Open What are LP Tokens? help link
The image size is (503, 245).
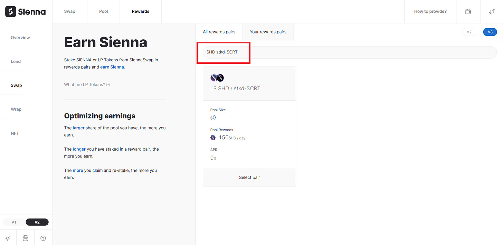tap(87, 84)
